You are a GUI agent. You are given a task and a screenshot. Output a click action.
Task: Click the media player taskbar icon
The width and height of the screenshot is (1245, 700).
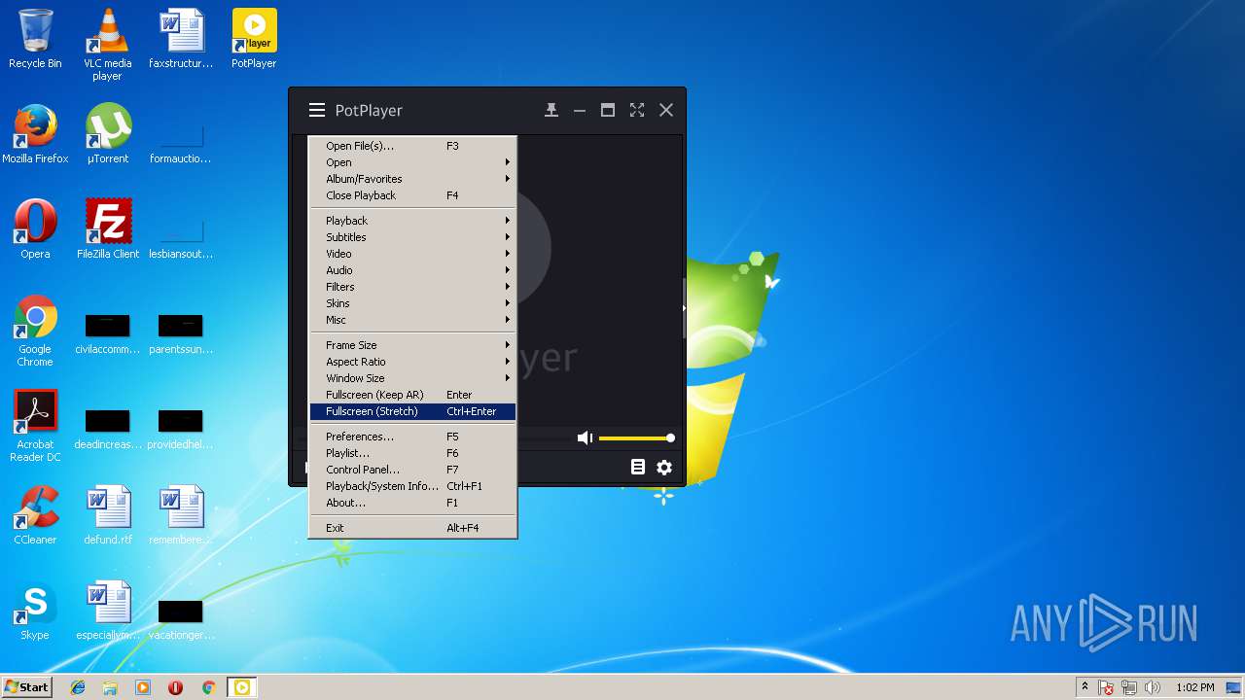click(143, 687)
